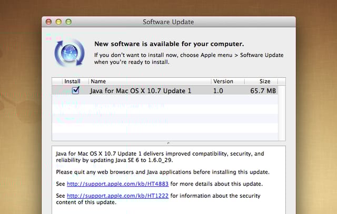Select the Java for Mac OS X 10.7 Update 1 row

[165, 90]
